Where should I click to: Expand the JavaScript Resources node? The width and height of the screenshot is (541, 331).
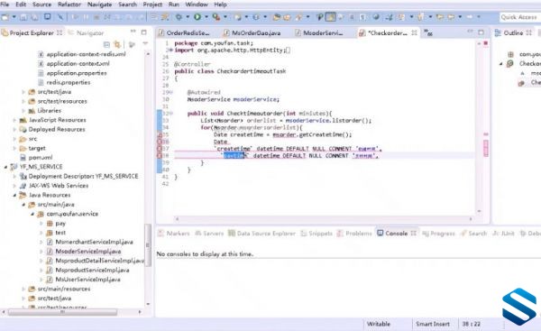[x=14, y=120]
